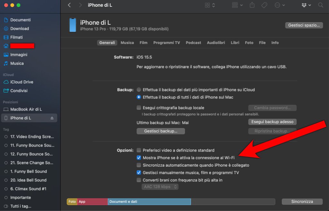Open the Podcast tab

tap(193, 43)
